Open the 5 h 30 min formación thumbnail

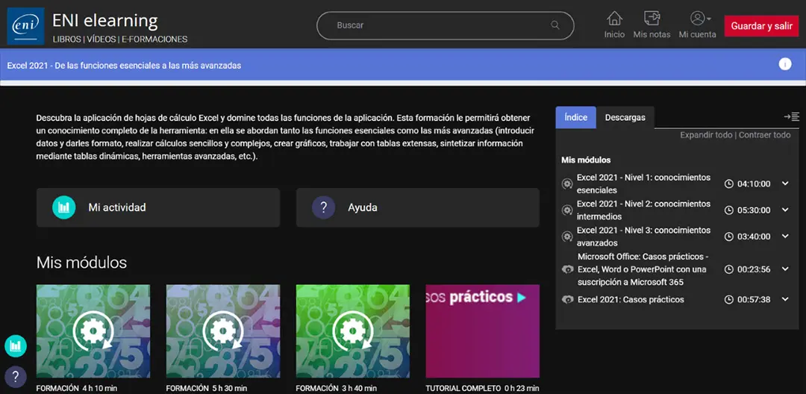pyautogui.click(x=223, y=331)
